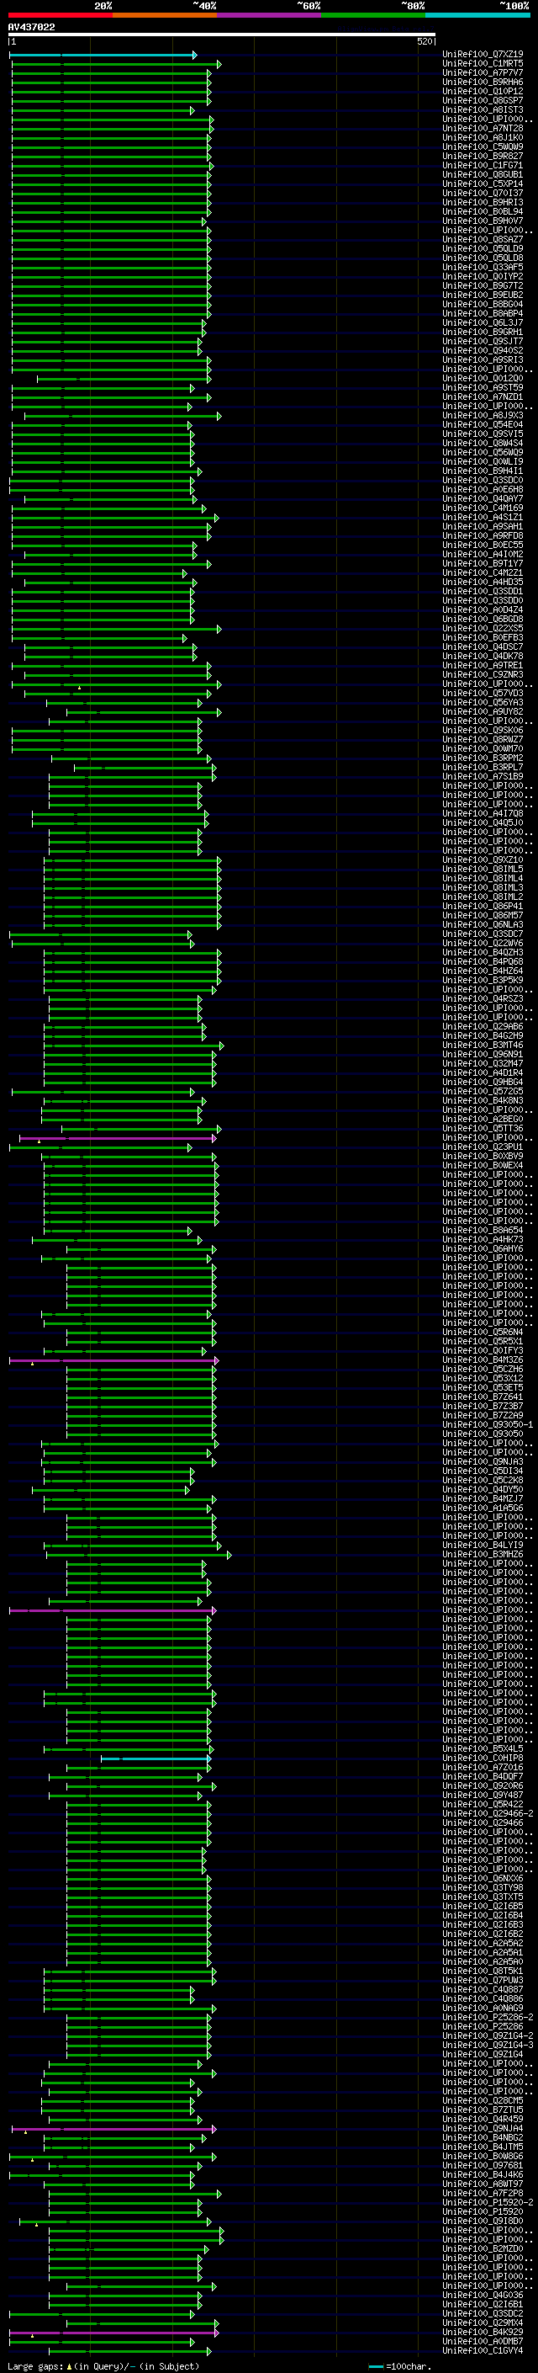Select UniRef100_A0NAG9 entry
The width and height of the screenshot is (538, 2373).
(483, 2009)
